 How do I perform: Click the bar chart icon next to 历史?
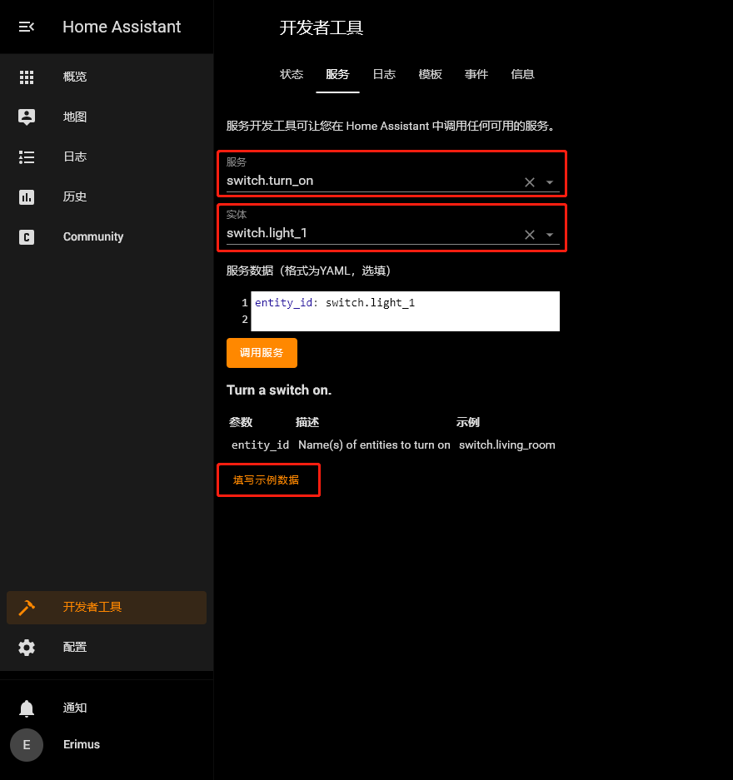pos(27,197)
